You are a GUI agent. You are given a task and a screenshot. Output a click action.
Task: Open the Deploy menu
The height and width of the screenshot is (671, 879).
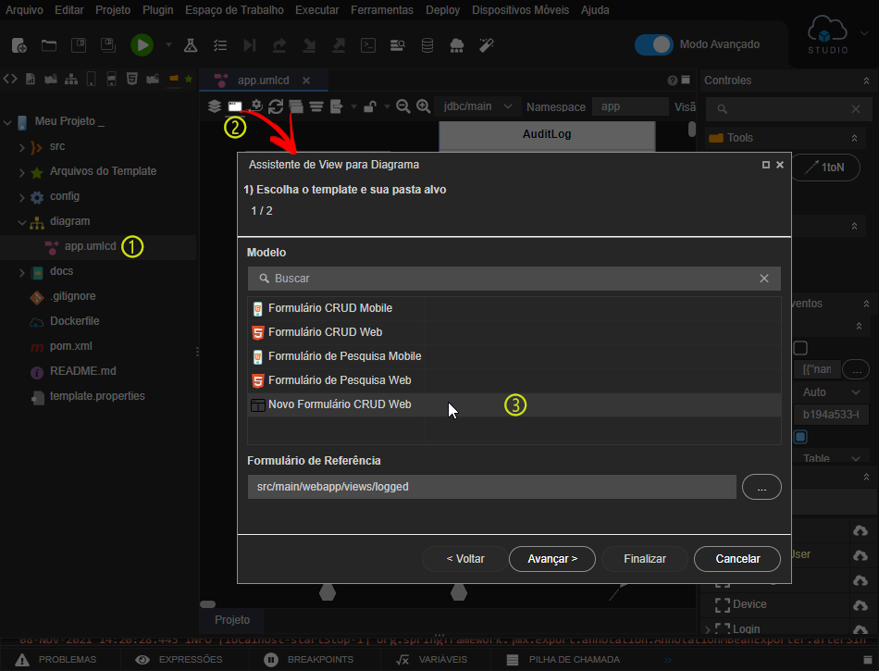[x=442, y=10]
